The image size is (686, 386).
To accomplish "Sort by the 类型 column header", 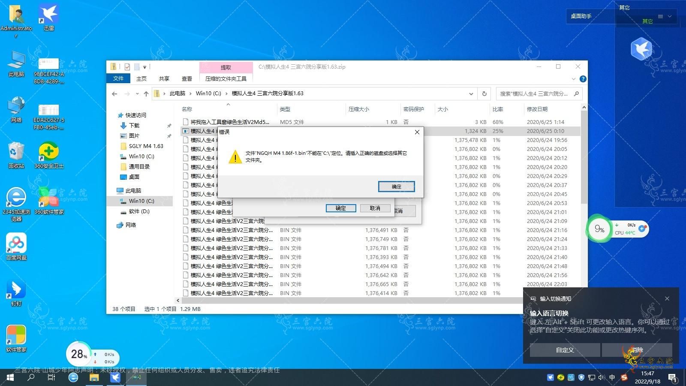I will pos(285,109).
